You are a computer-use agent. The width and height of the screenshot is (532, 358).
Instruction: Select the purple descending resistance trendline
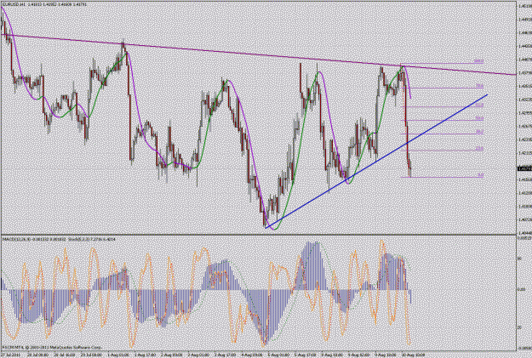[x=258, y=54]
